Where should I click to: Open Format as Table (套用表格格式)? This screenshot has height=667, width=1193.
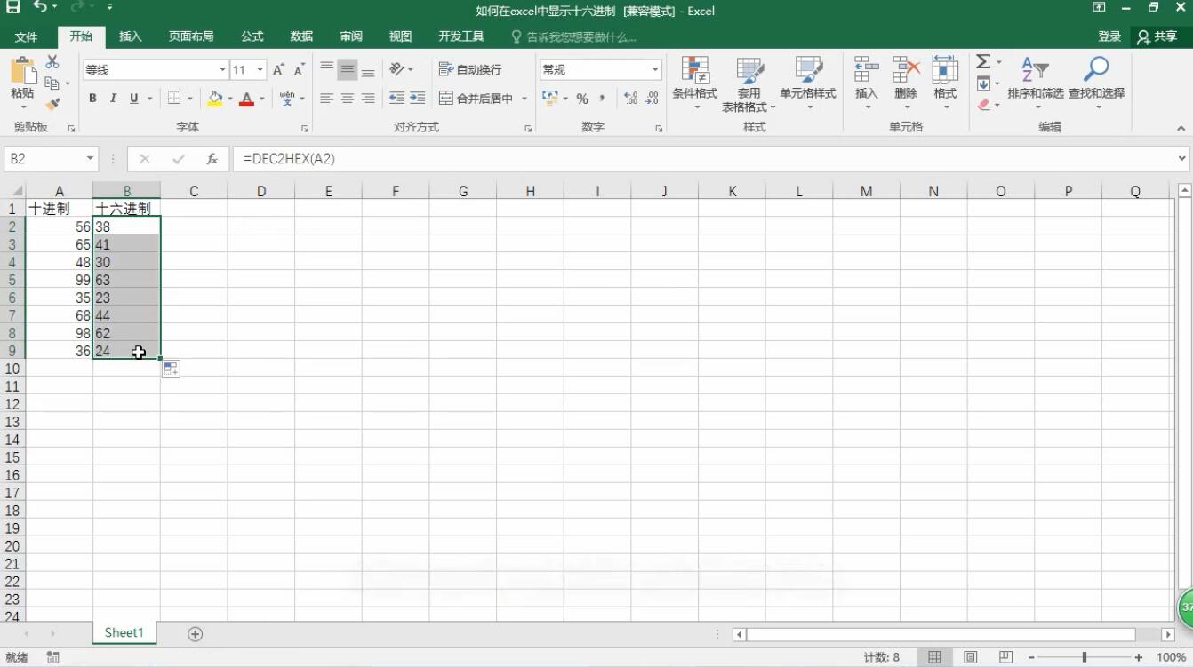coord(749,83)
